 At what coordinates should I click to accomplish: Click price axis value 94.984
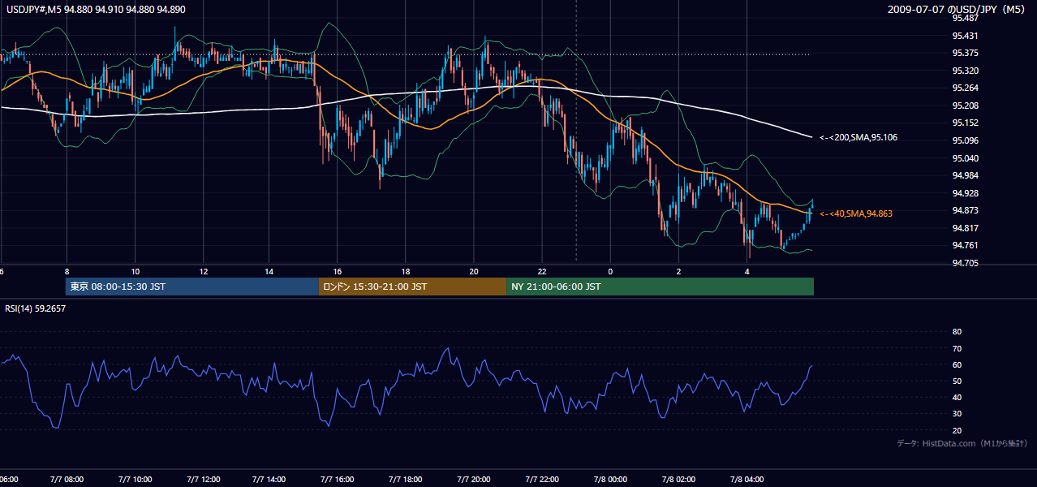click(x=966, y=175)
